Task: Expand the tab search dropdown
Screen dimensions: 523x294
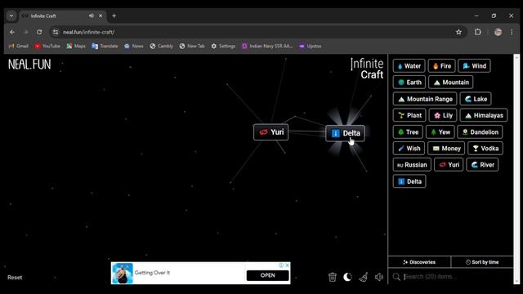Action: click(11, 16)
